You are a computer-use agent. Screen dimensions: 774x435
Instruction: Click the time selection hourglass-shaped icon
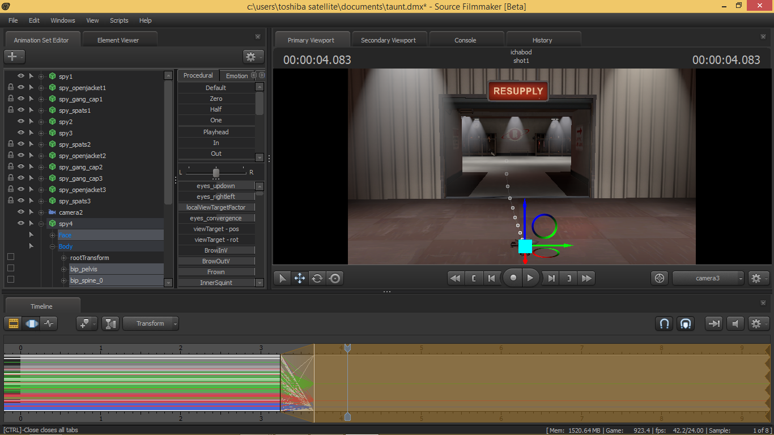click(x=111, y=323)
